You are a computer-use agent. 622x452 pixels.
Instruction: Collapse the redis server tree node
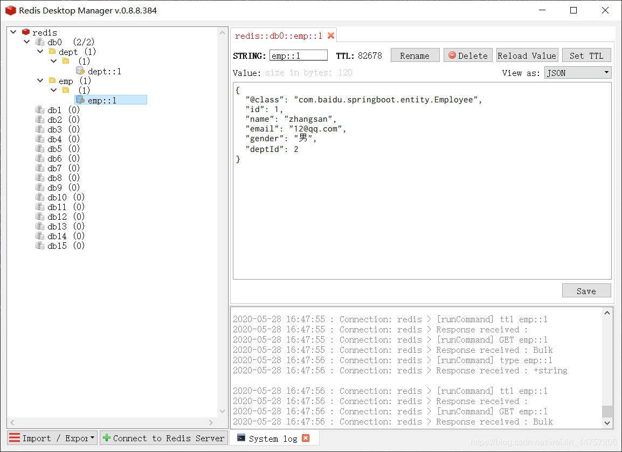(x=13, y=32)
